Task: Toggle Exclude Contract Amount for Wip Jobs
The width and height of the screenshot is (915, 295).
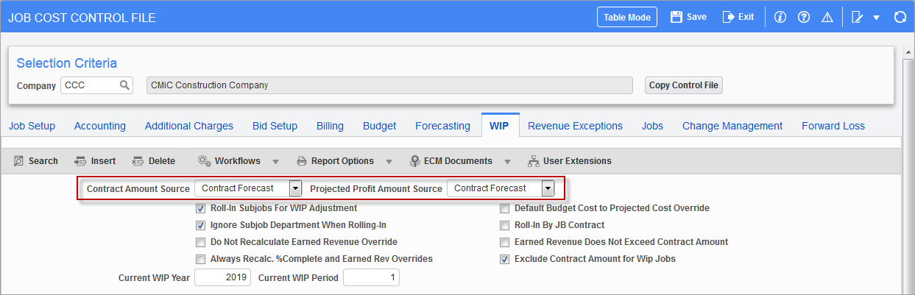Action: pos(504,259)
